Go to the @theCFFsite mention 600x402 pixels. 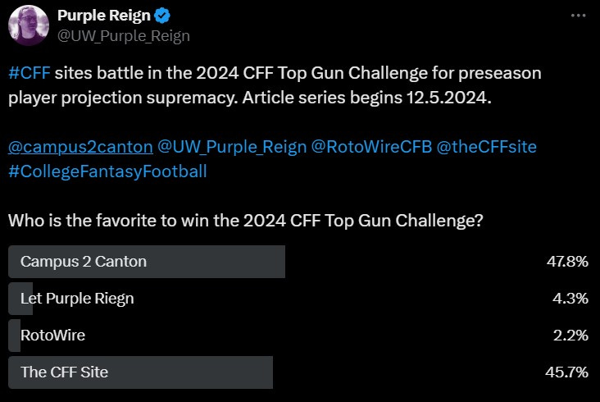point(486,147)
